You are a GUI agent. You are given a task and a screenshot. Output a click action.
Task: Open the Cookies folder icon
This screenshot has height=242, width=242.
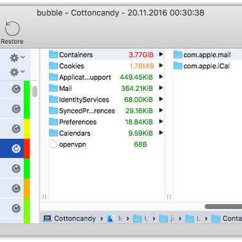click(x=53, y=66)
